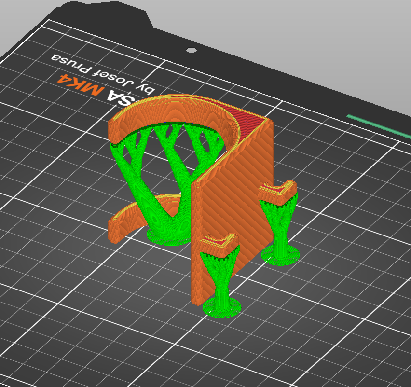Click the round green base of the right support
This screenshot has width=411, height=387.
coord(280,255)
